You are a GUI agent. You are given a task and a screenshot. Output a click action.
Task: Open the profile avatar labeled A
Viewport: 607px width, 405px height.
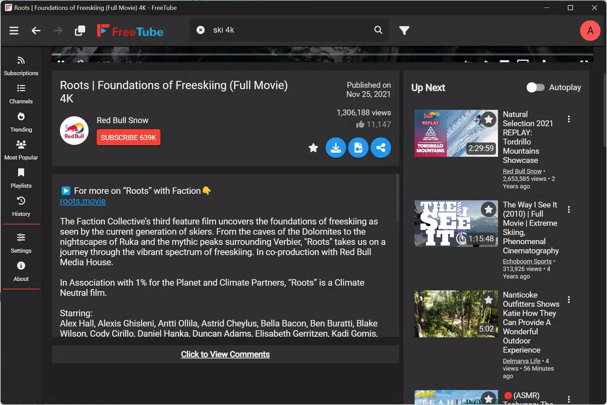(x=590, y=30)
